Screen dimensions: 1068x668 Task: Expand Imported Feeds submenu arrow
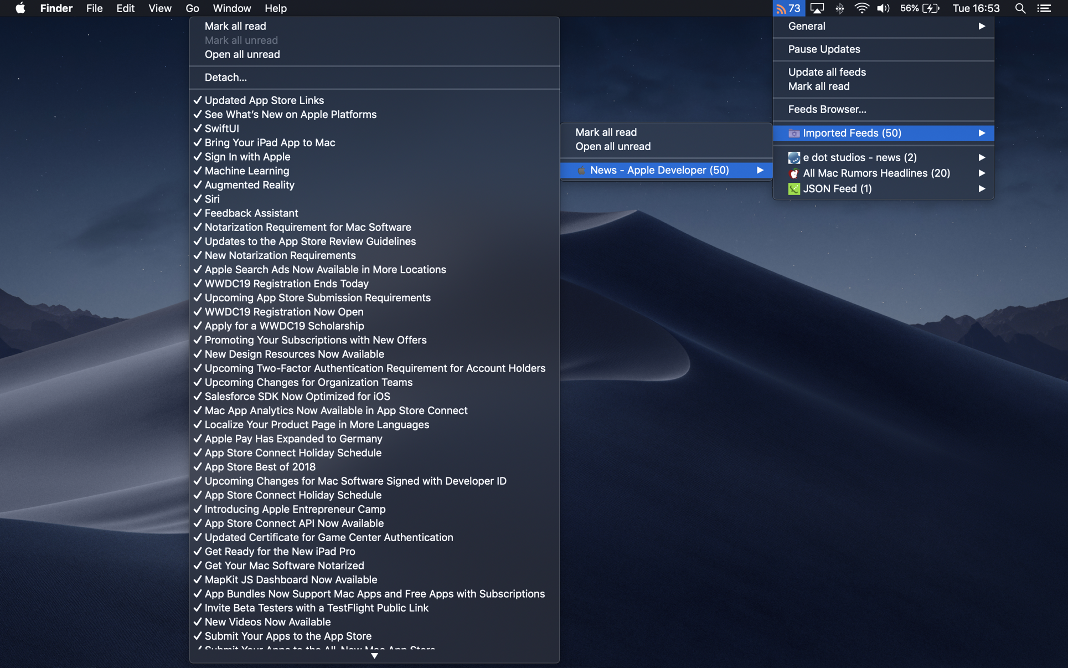pos(983,133)
